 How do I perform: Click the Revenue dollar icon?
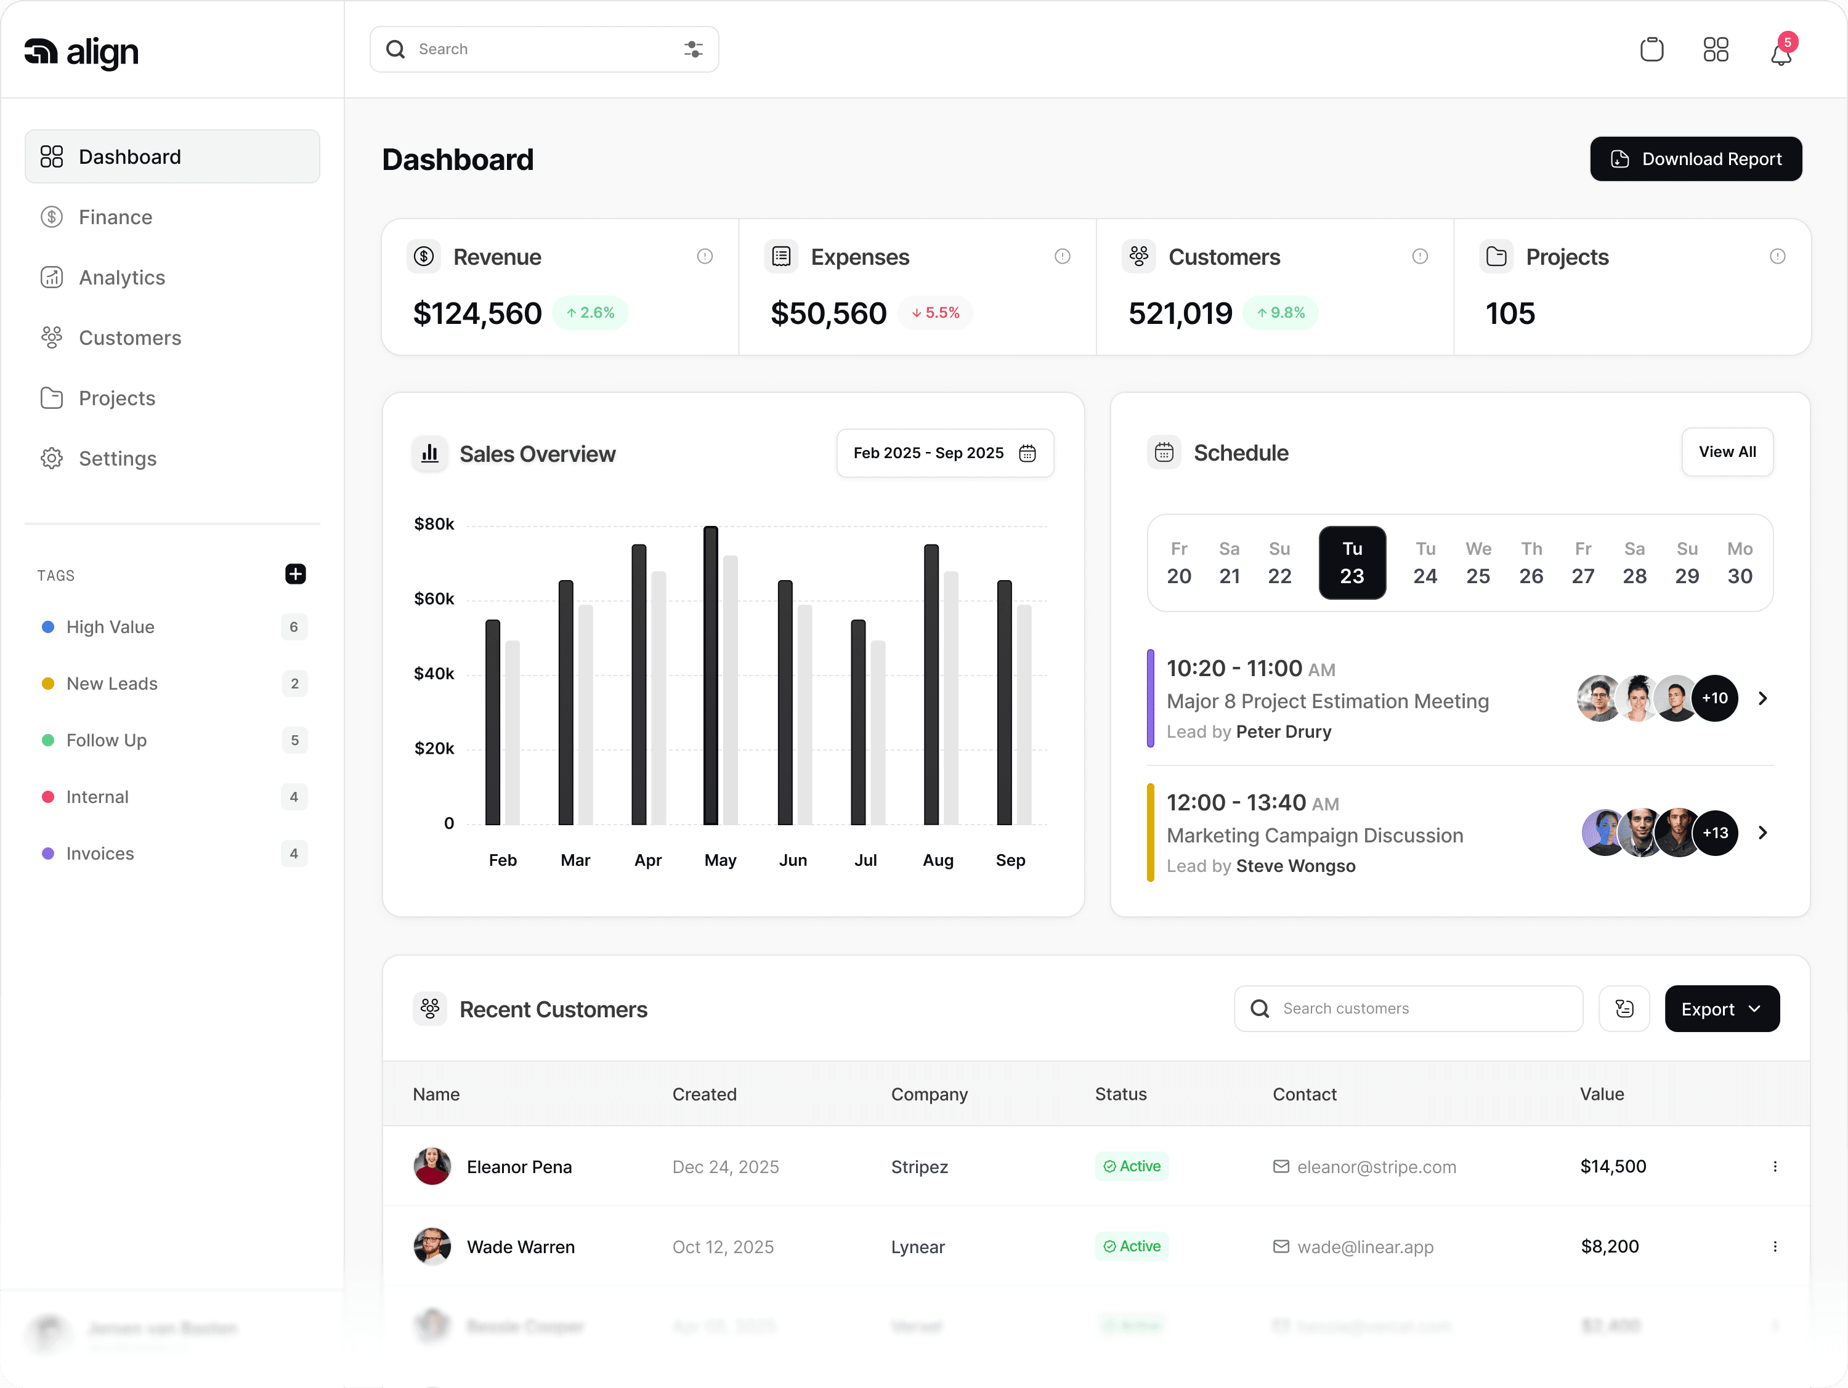pyautogui.click(x=424, y=256)
